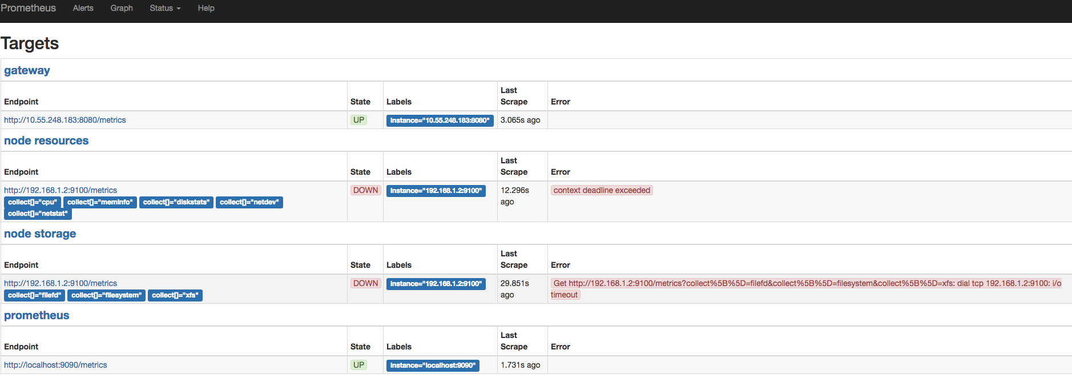Open the localhost:9090 metrics endpoint
Viewport: 1072px width, 378px height.
(55, 365)
